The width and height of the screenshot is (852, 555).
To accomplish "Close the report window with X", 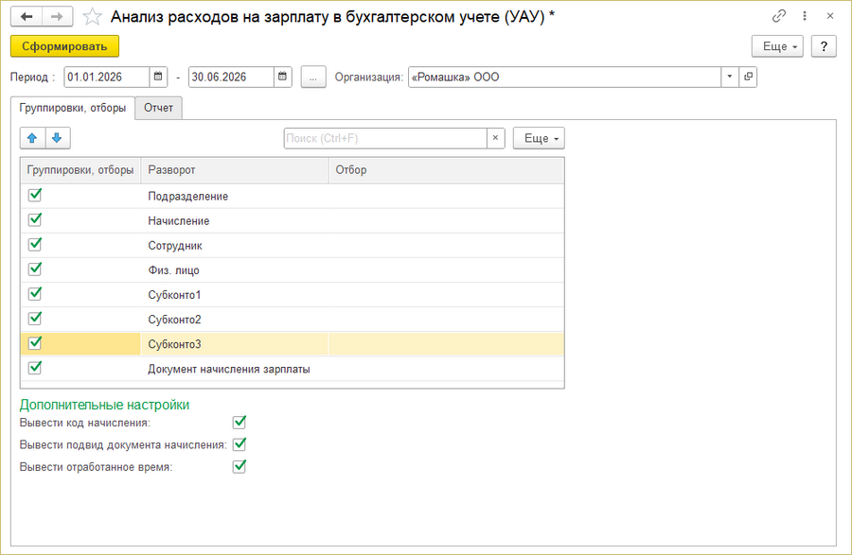I will tap(829, 16).
